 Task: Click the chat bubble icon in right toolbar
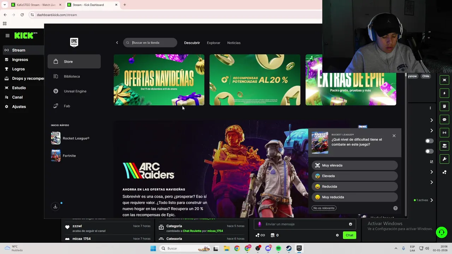click(x=444, y=120)
